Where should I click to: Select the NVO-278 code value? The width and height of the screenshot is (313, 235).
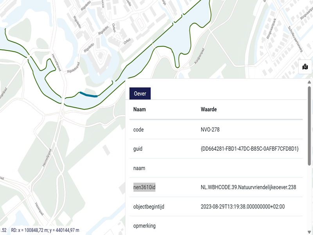pyautogui.click(x=212, y=129)
